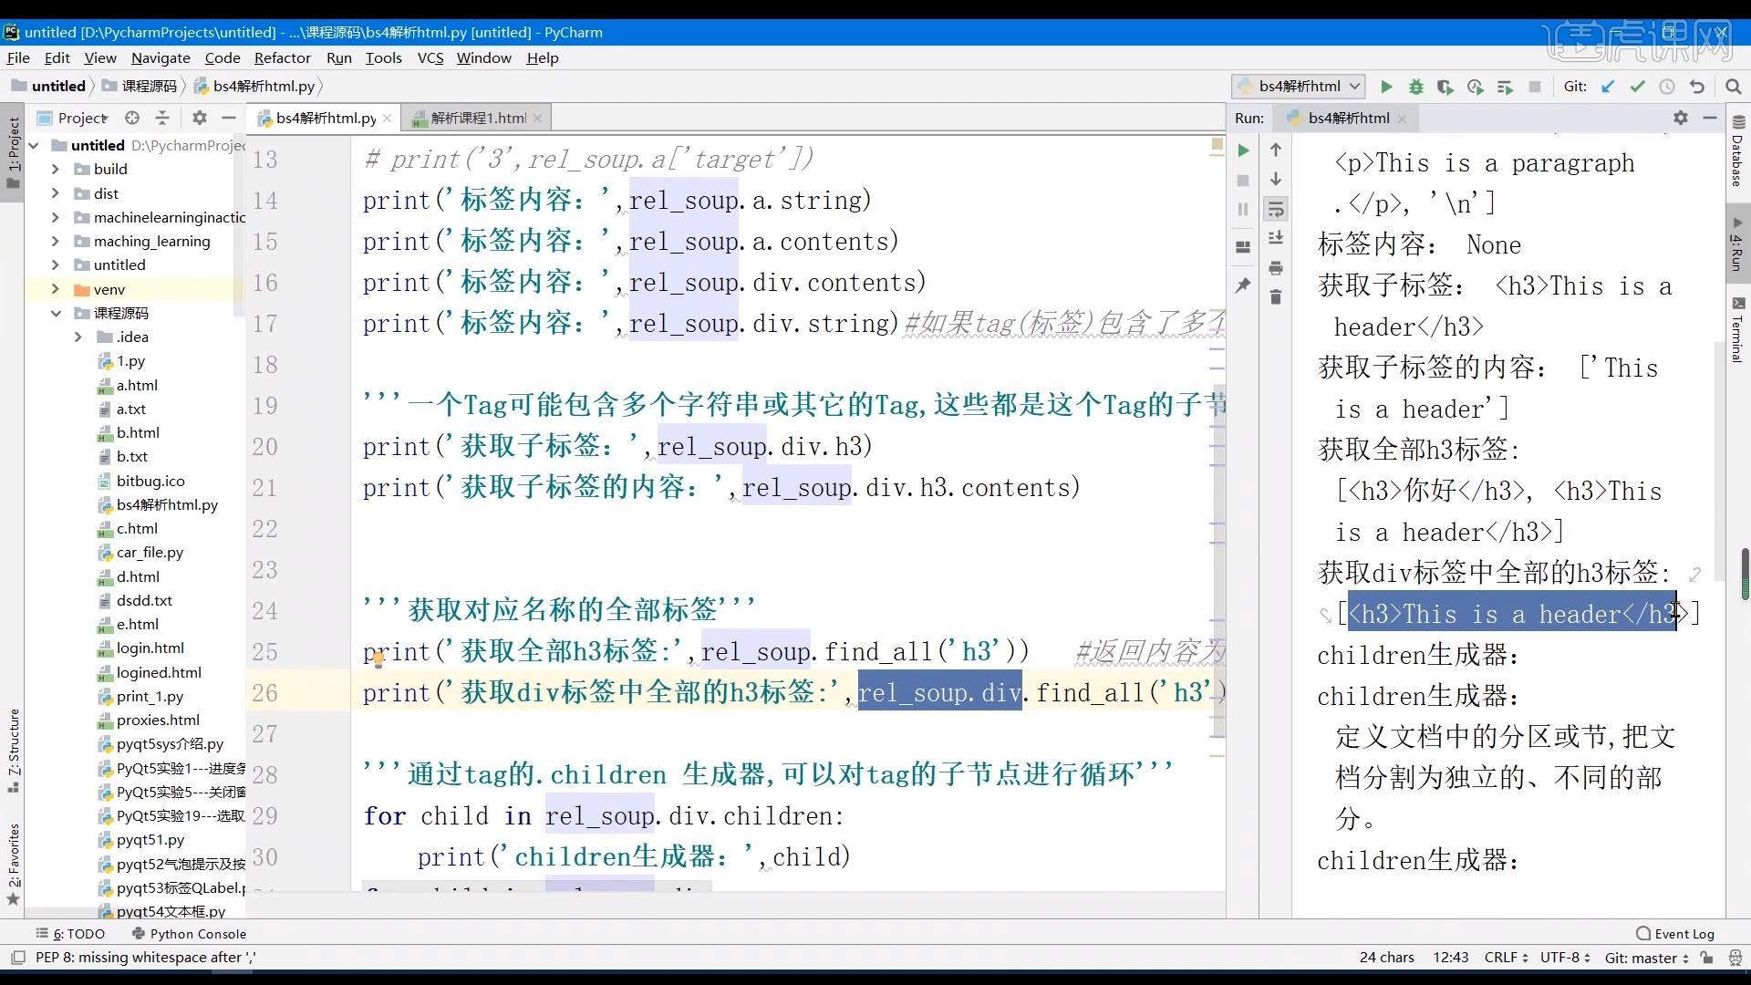
Task: Run bs4解析html with the green play button
Action: click(1386, 87)
